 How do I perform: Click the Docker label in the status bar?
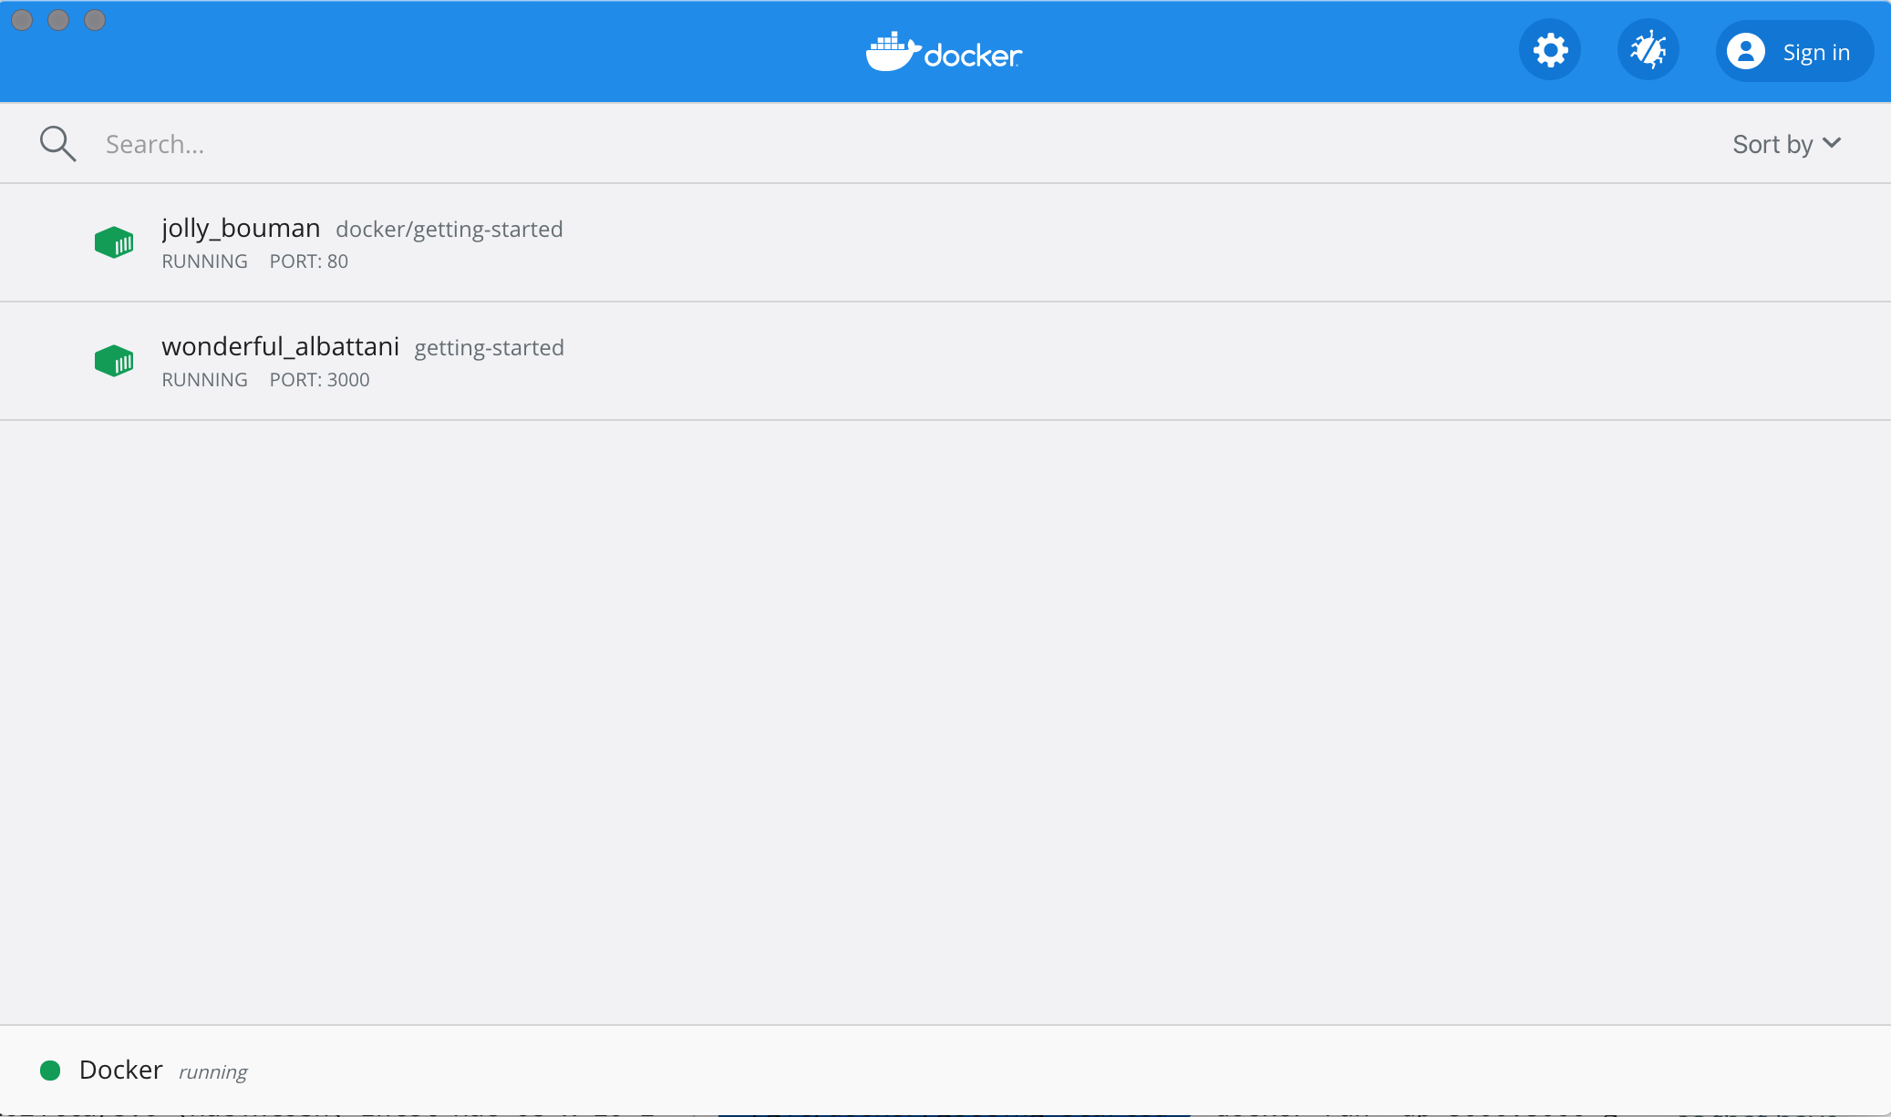tap(119, 1070)
